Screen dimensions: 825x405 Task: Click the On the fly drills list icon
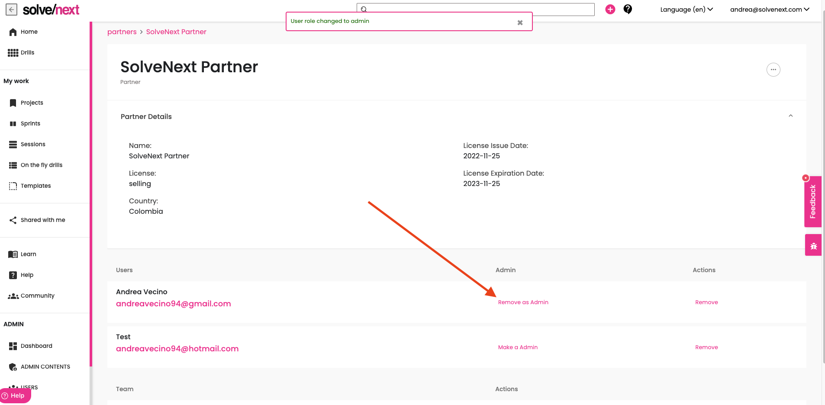tap(13, 165)
